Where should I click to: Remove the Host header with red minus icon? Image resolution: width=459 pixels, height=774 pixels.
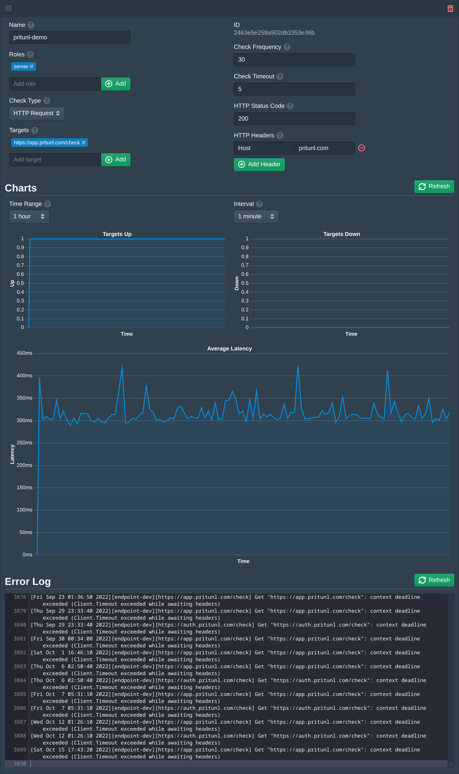[x=361, y=148]
